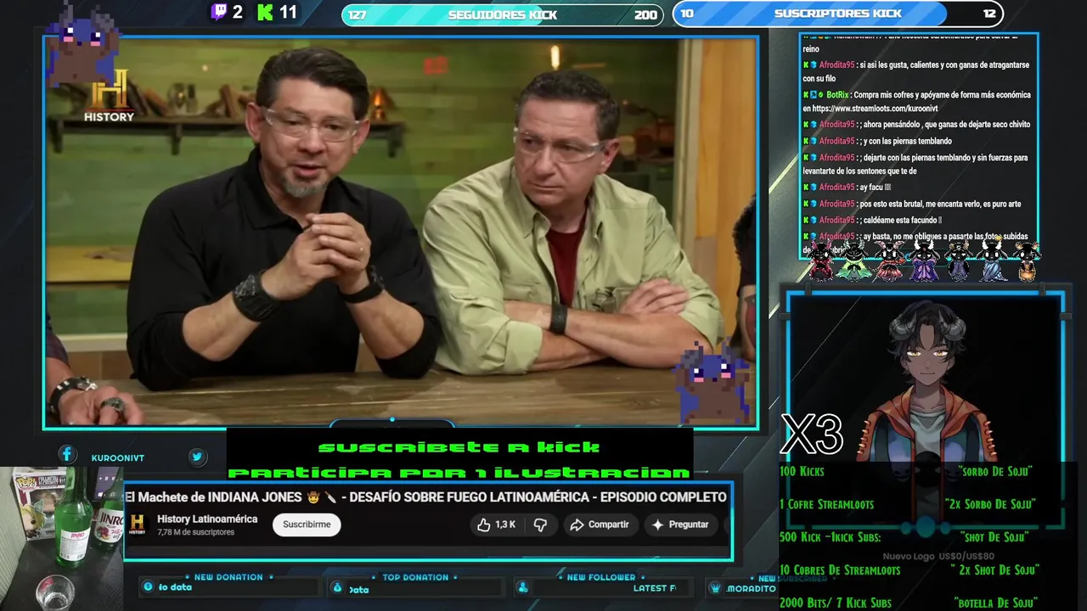The image size is (1087, 611).
Task: Open the streamloots.com/kuroonivt link in chat
Action: pos(875,109)
